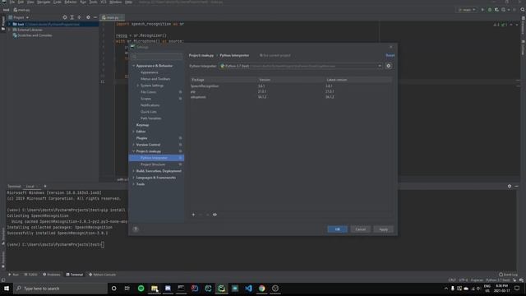Click Cancel in the Settings dialog
Viewport: 526px width, 296px height.
pyautogui.click(x=360, y=229)
